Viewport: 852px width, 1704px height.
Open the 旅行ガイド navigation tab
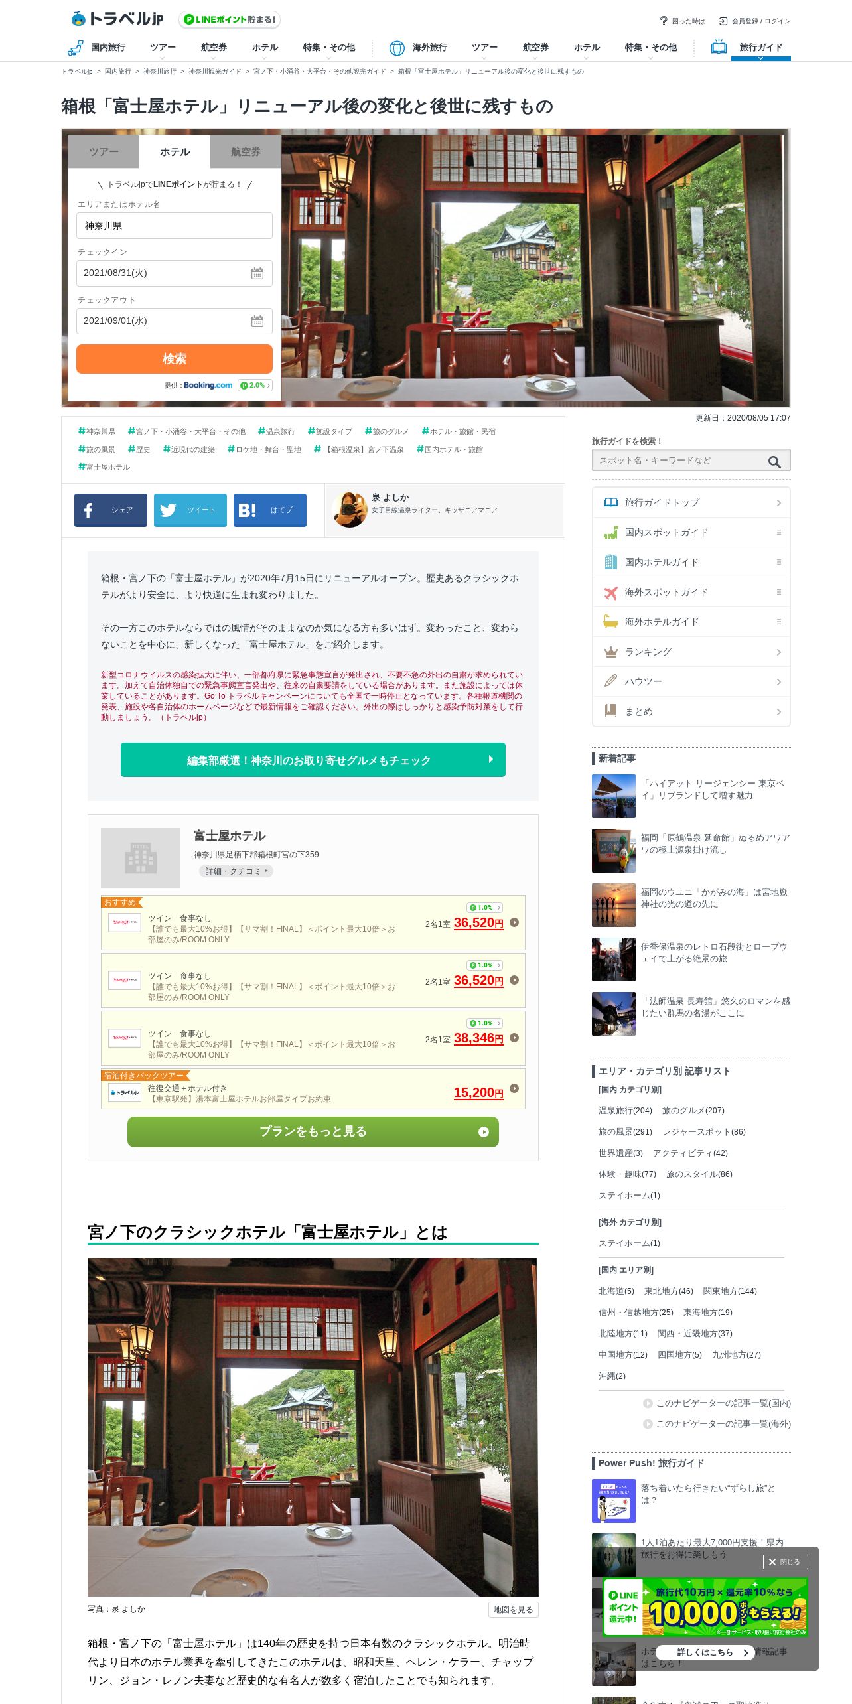pyautogui.click(x=760, y=47)
